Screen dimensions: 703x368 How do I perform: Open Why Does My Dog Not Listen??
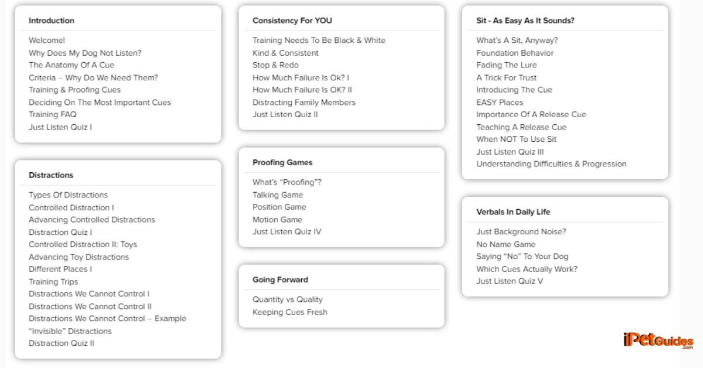point(85,53)
